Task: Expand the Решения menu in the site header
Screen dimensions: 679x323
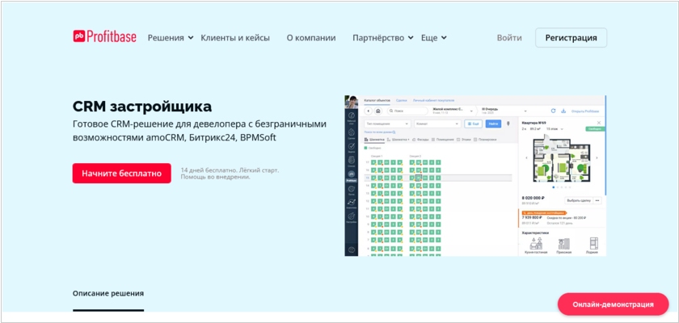Action: (x=171, y=38)
